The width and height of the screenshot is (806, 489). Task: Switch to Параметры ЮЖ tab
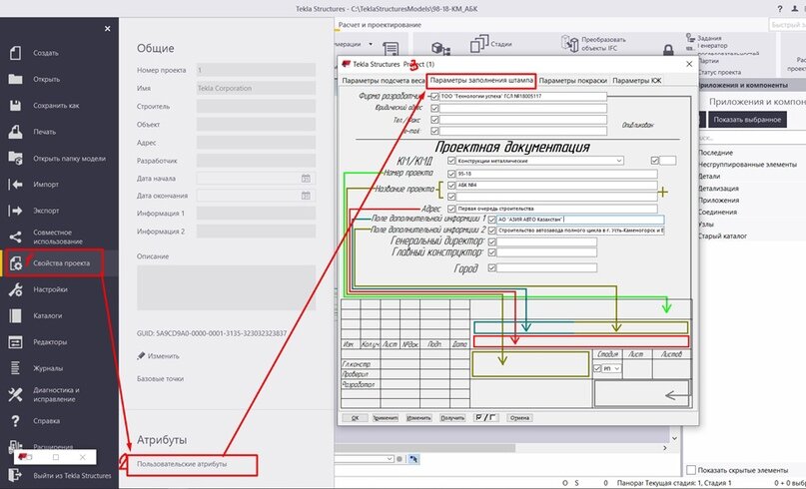[637, 81]
